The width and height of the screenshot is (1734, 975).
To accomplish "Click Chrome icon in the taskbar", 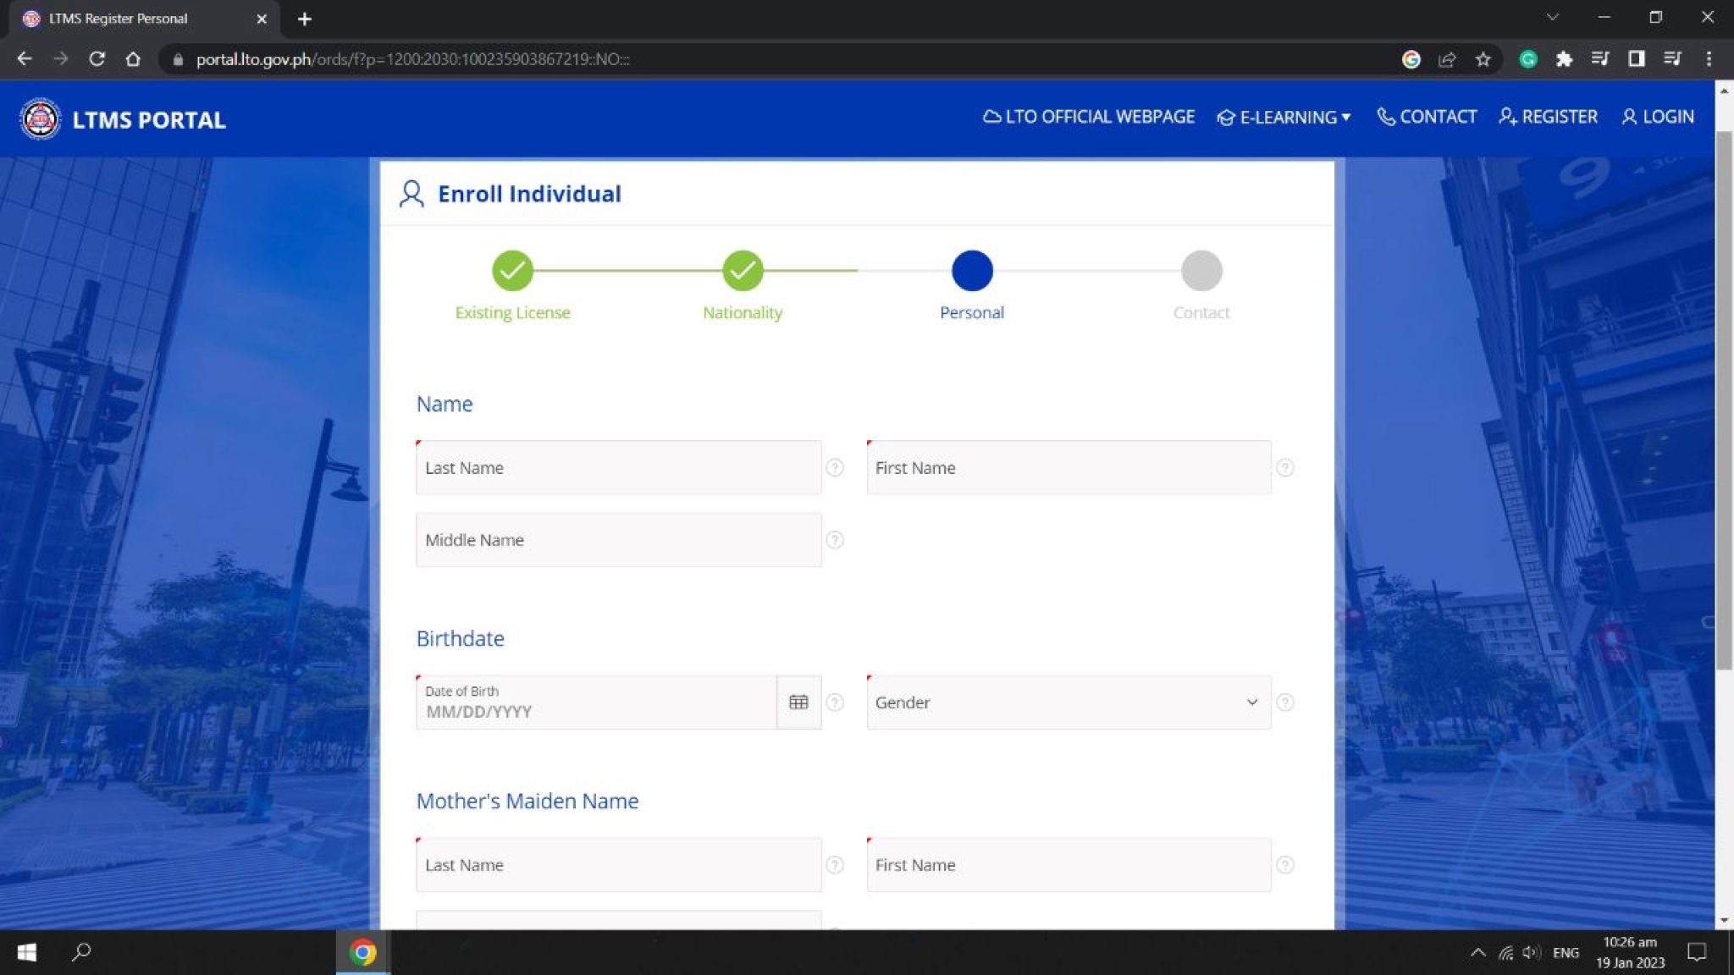I will tap(362, 952).
